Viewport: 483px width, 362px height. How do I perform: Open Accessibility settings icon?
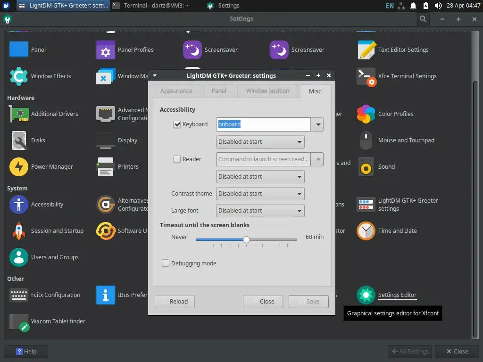(x=18, y=205)
